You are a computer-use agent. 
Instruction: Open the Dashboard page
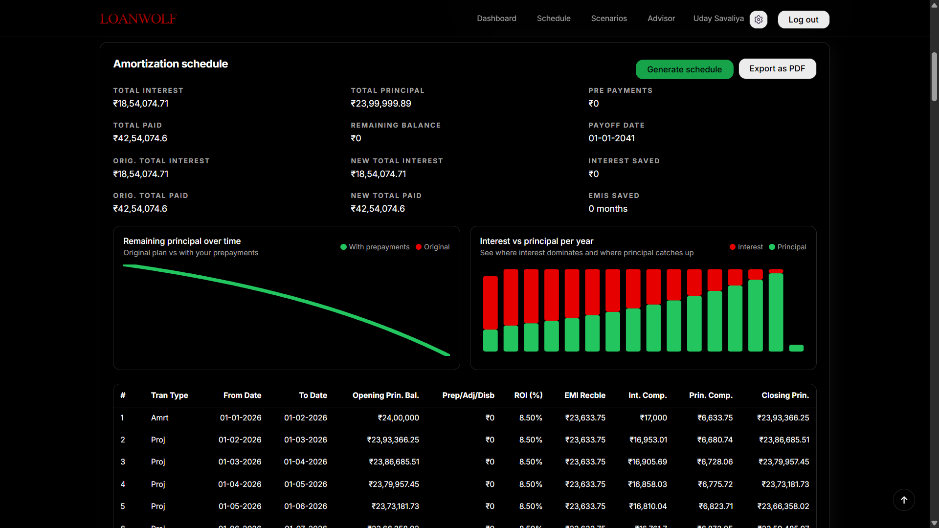click(x=496, y=19)
